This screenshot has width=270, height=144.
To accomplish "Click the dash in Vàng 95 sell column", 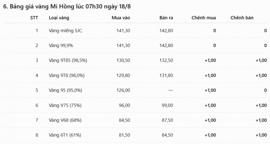I will click(x=170, y=90).
